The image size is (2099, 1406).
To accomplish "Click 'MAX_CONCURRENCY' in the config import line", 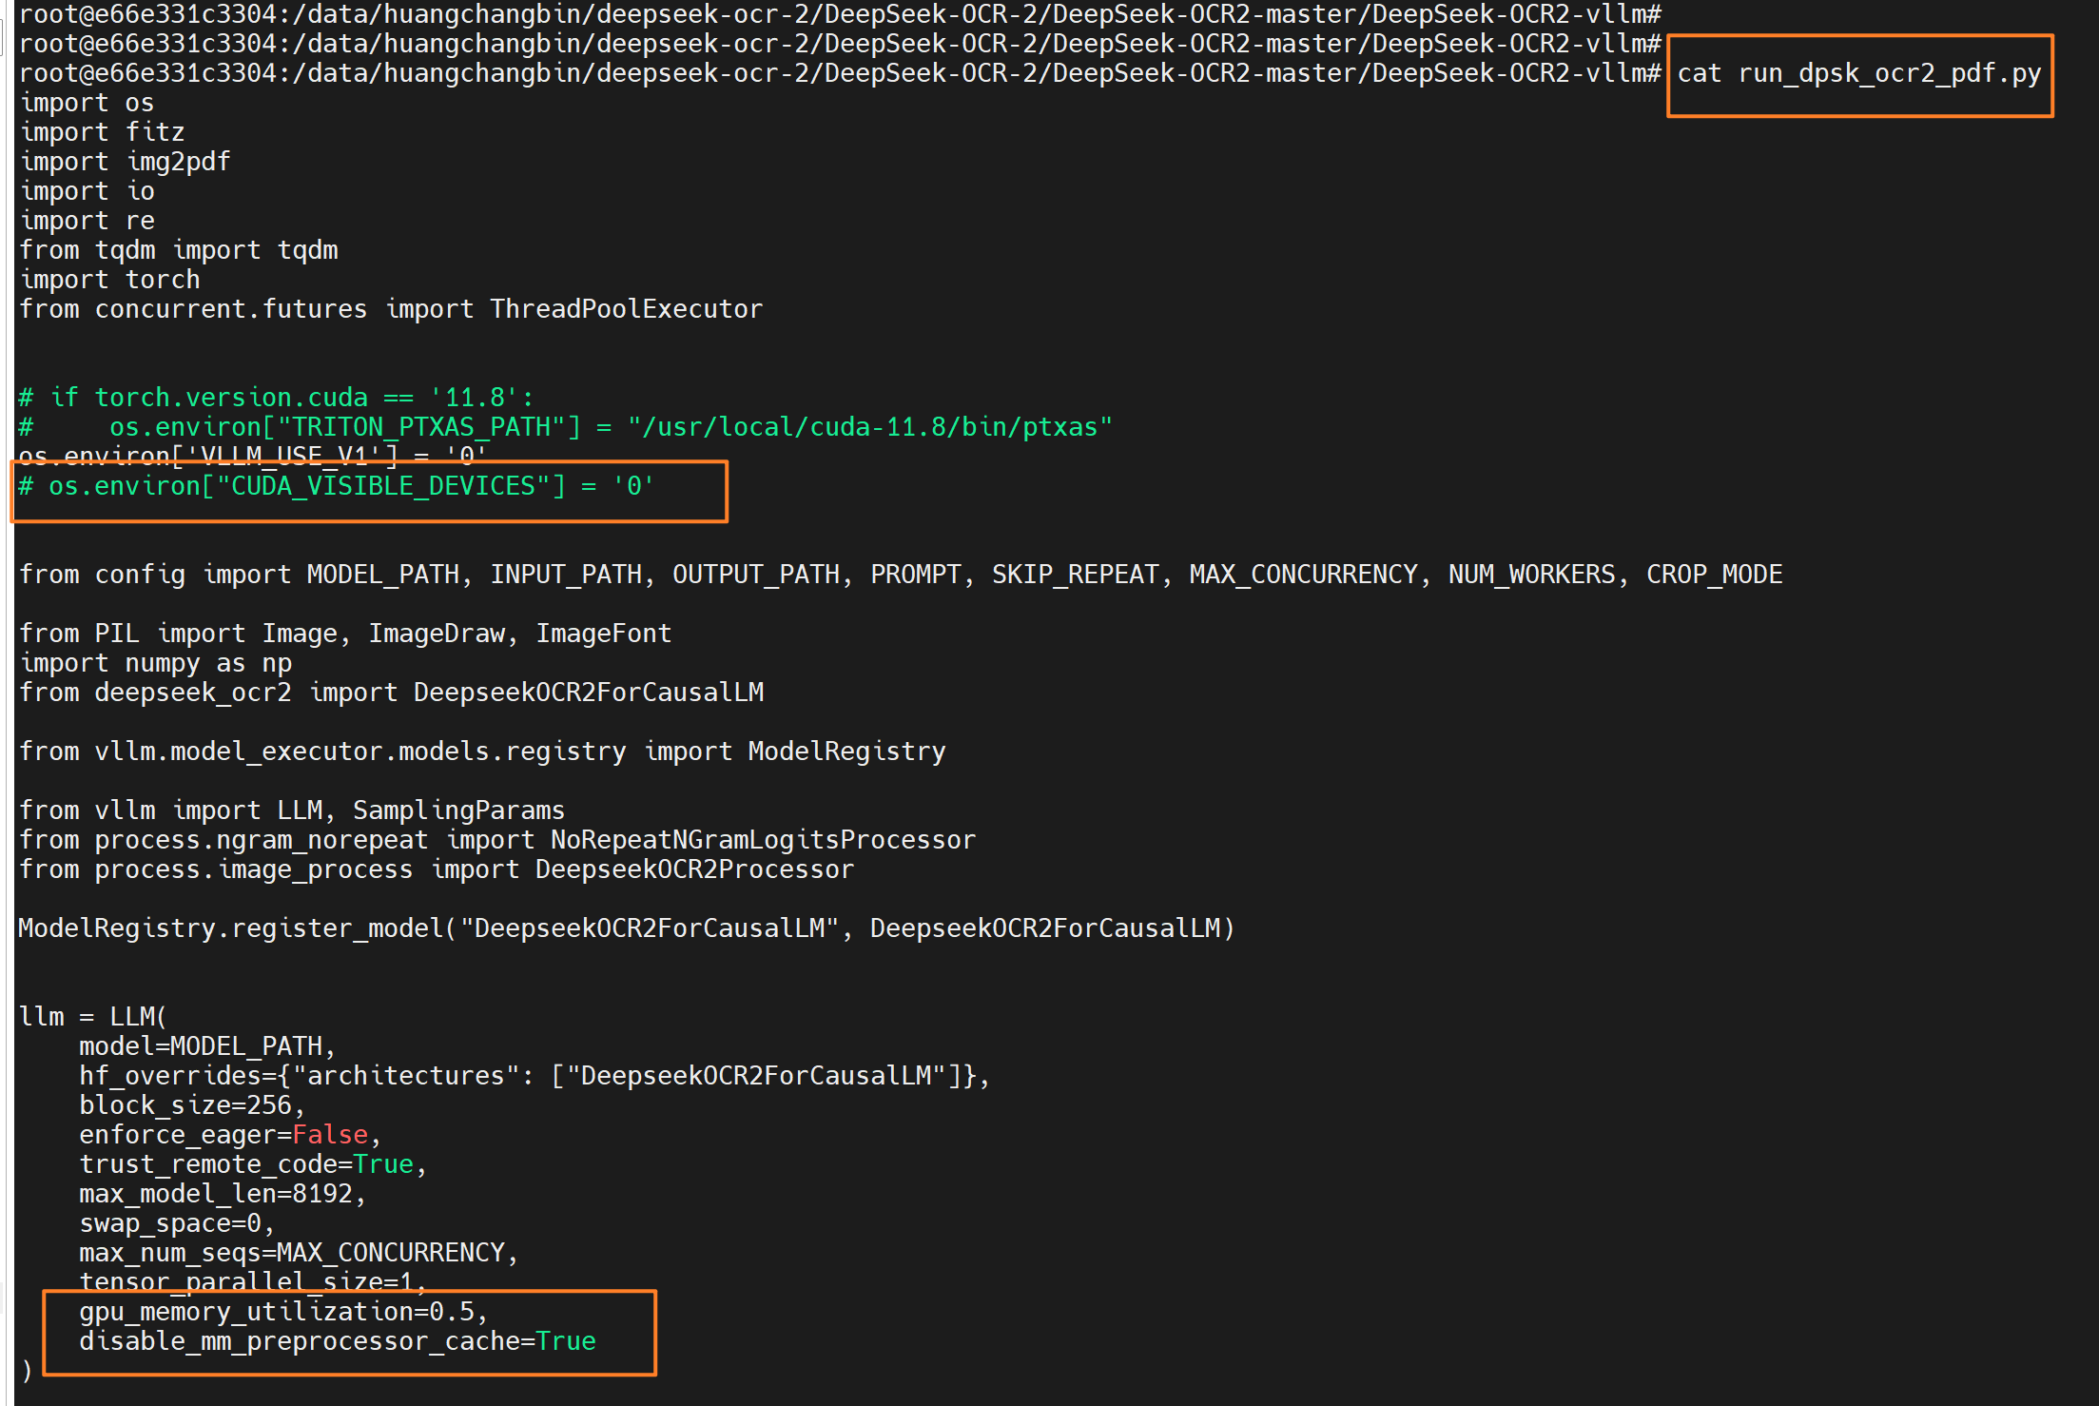I will point(1303,575).
